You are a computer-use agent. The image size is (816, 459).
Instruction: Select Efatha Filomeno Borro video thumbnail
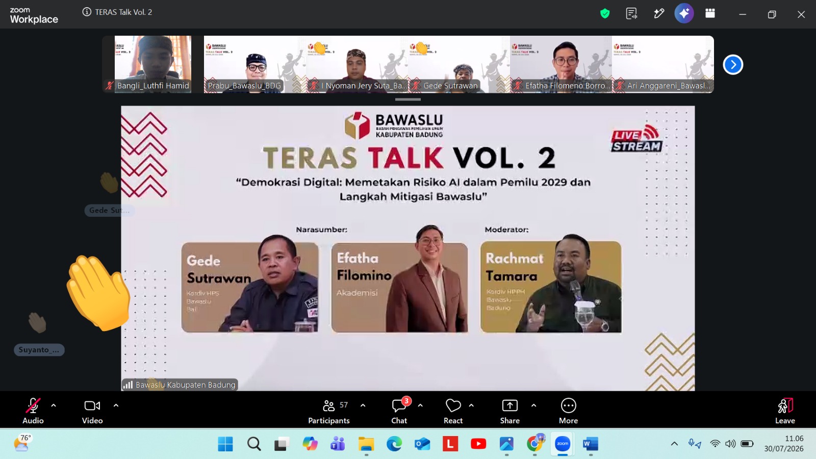pos(561,64)
